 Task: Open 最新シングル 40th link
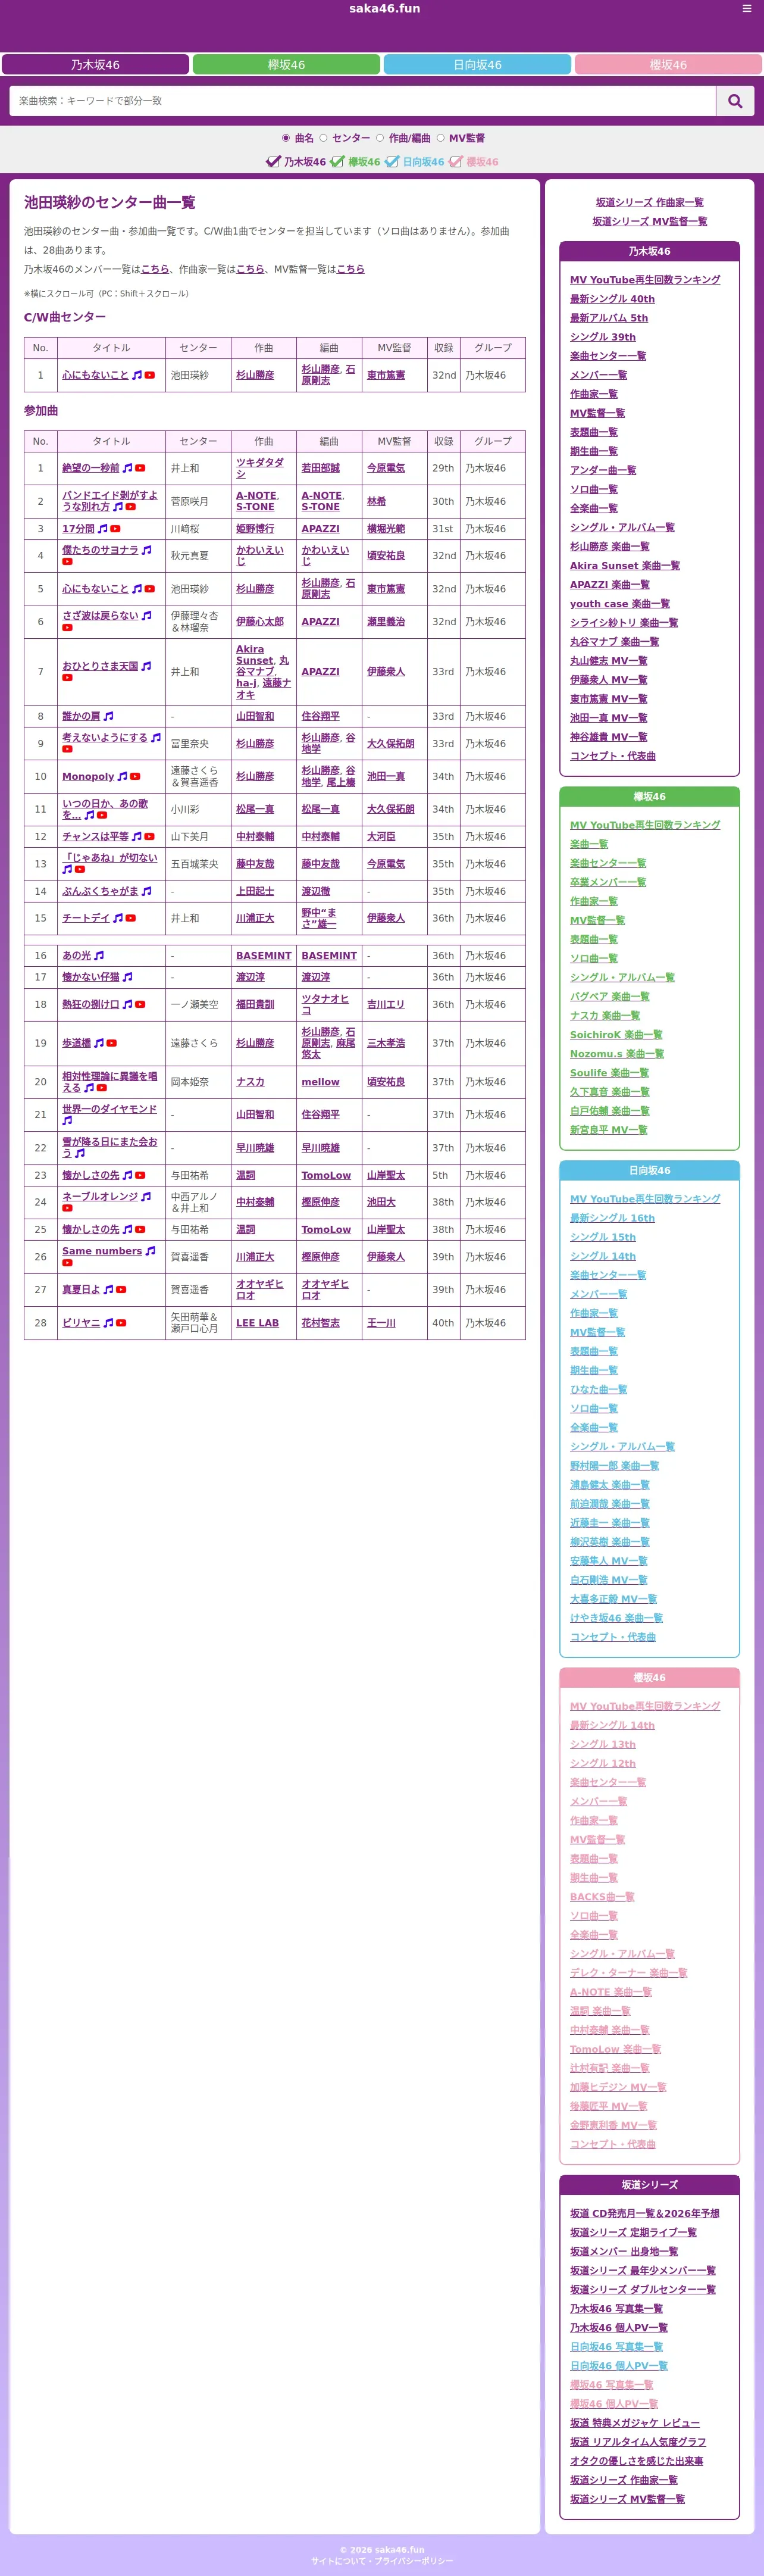[x=612, y=299]
